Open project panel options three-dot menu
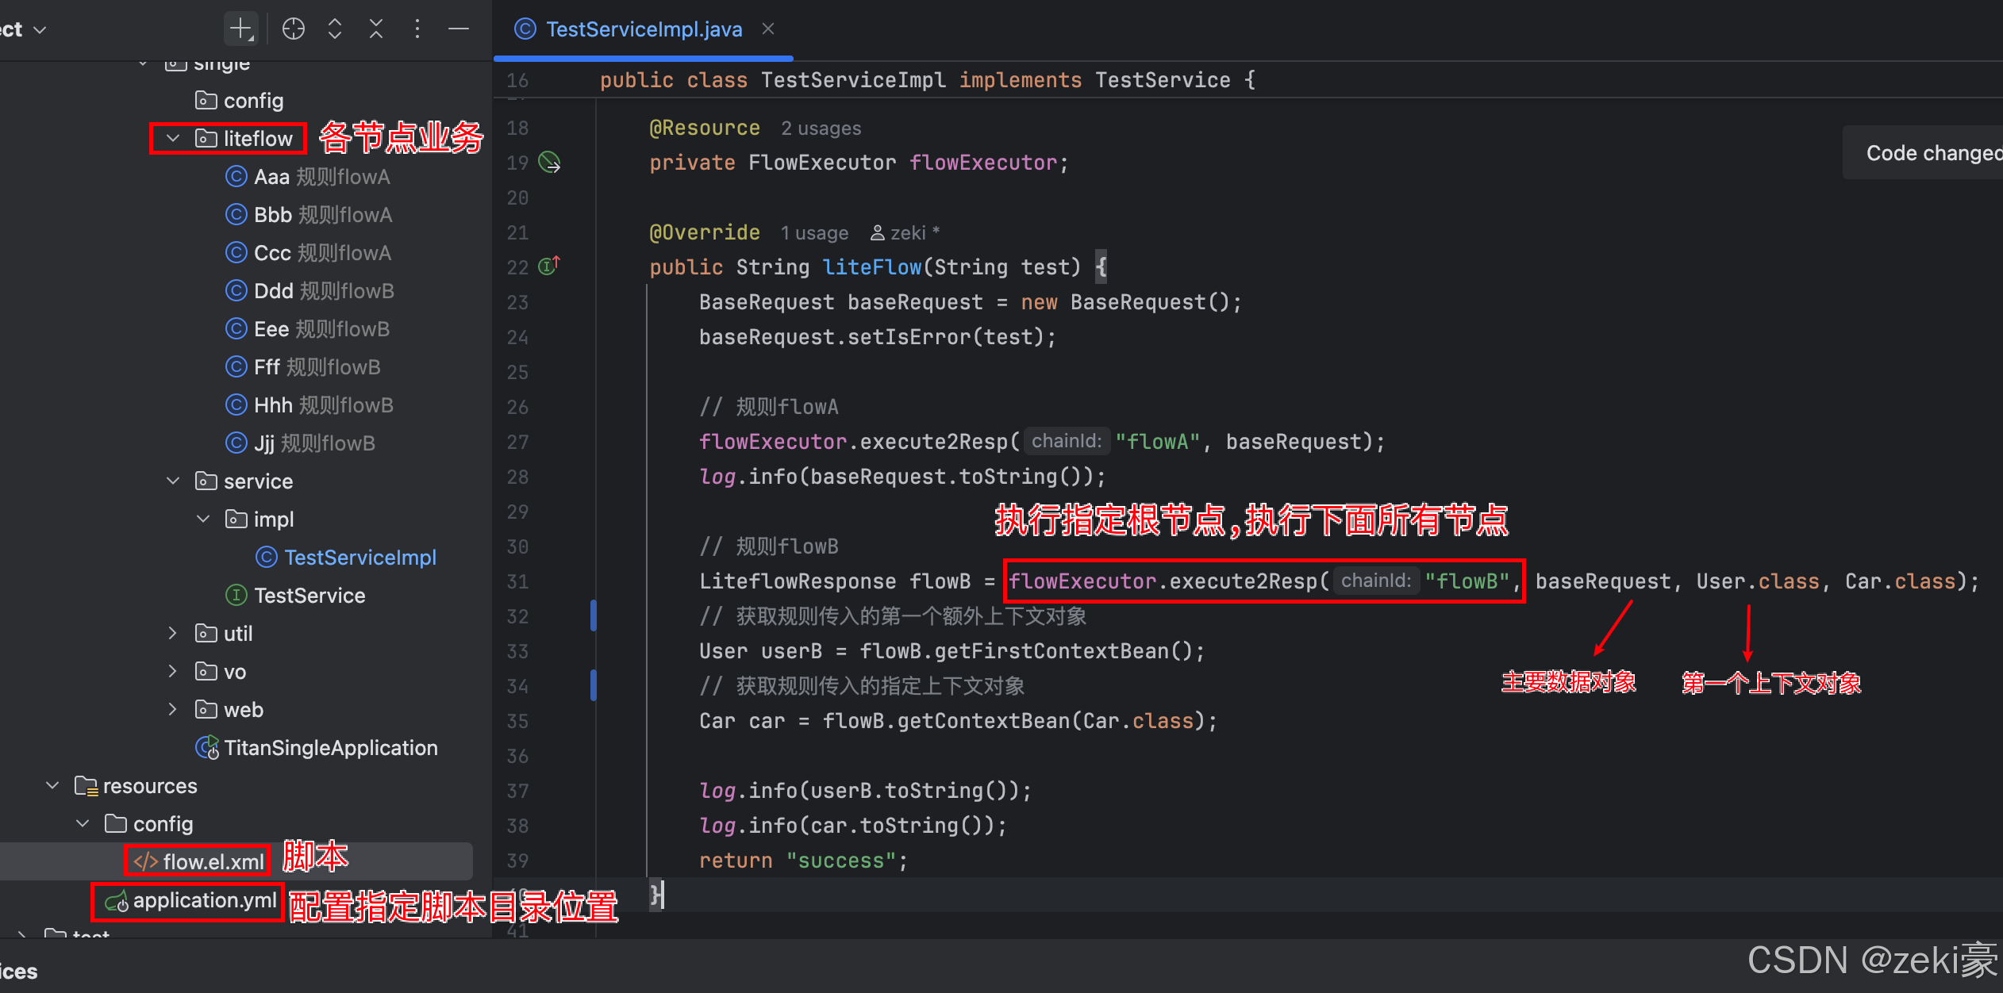The image size is (2003, 993). [x=417, y=29]
